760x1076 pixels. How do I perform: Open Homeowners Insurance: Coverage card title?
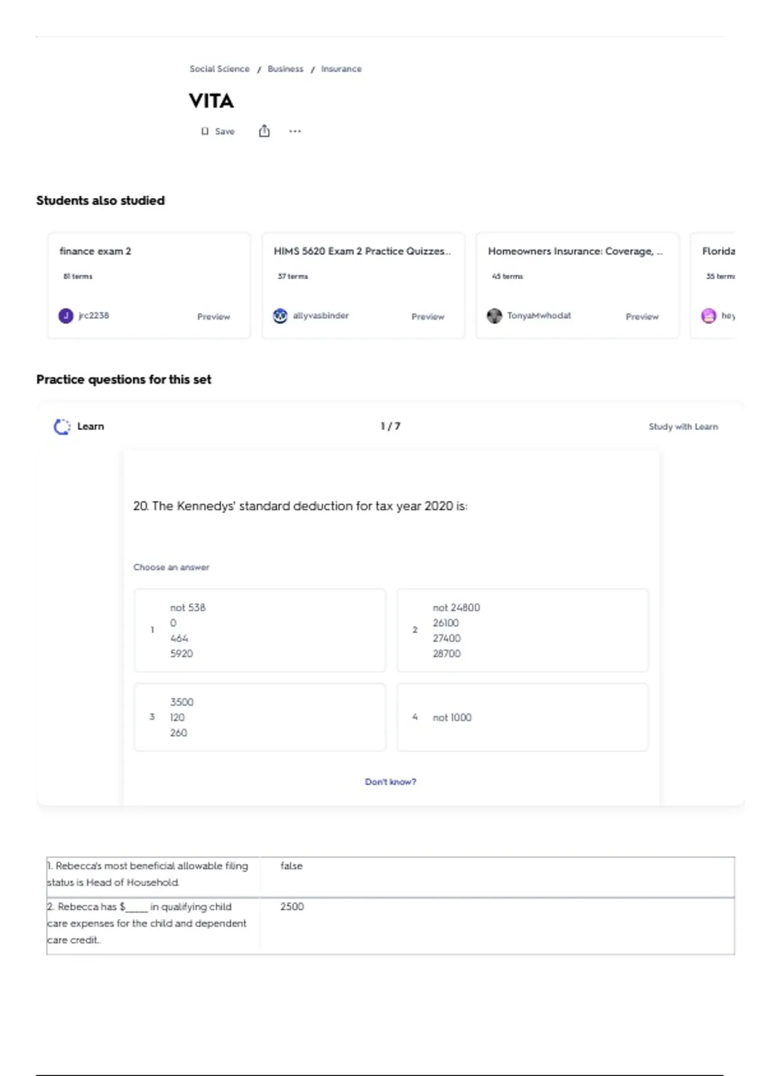pos(575,251)
